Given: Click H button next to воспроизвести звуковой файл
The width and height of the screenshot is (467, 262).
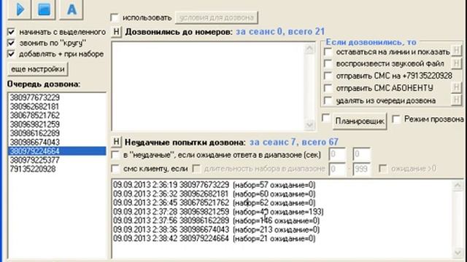Looking at the screenshot, I should (456, 63).
